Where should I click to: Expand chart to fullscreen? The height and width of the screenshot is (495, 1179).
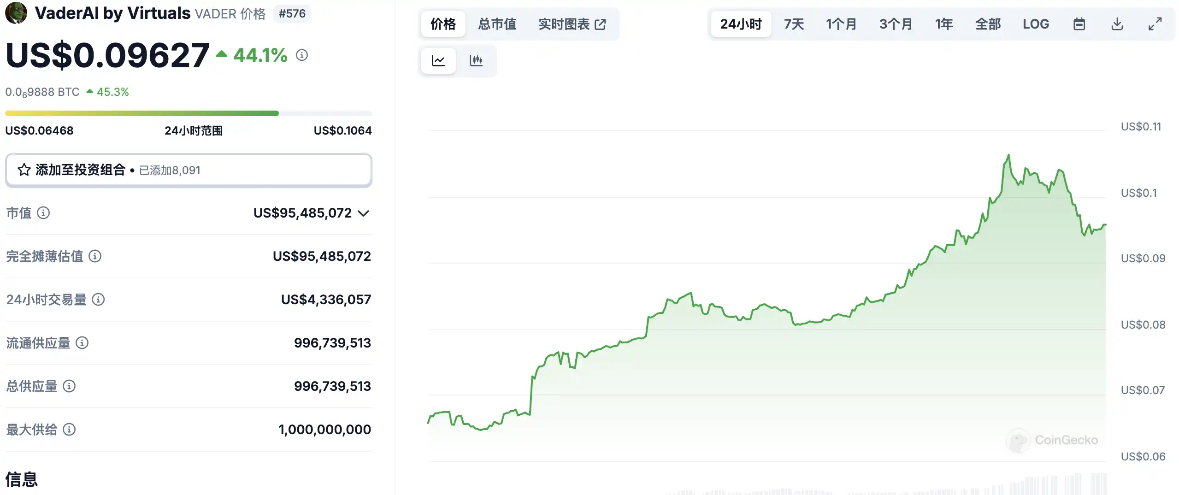point(1155,24)
